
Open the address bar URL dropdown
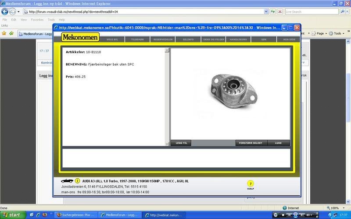266,12
